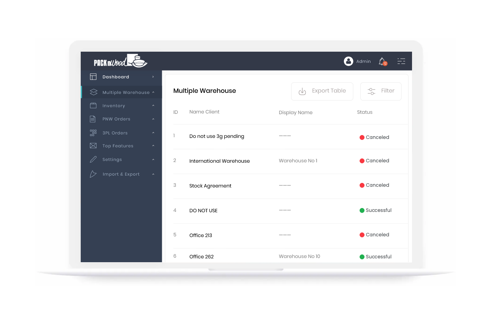The image size is (491, 324).
Task: Collapse the Multiple Warehouse menu chevron
Action: pos(153,92)
